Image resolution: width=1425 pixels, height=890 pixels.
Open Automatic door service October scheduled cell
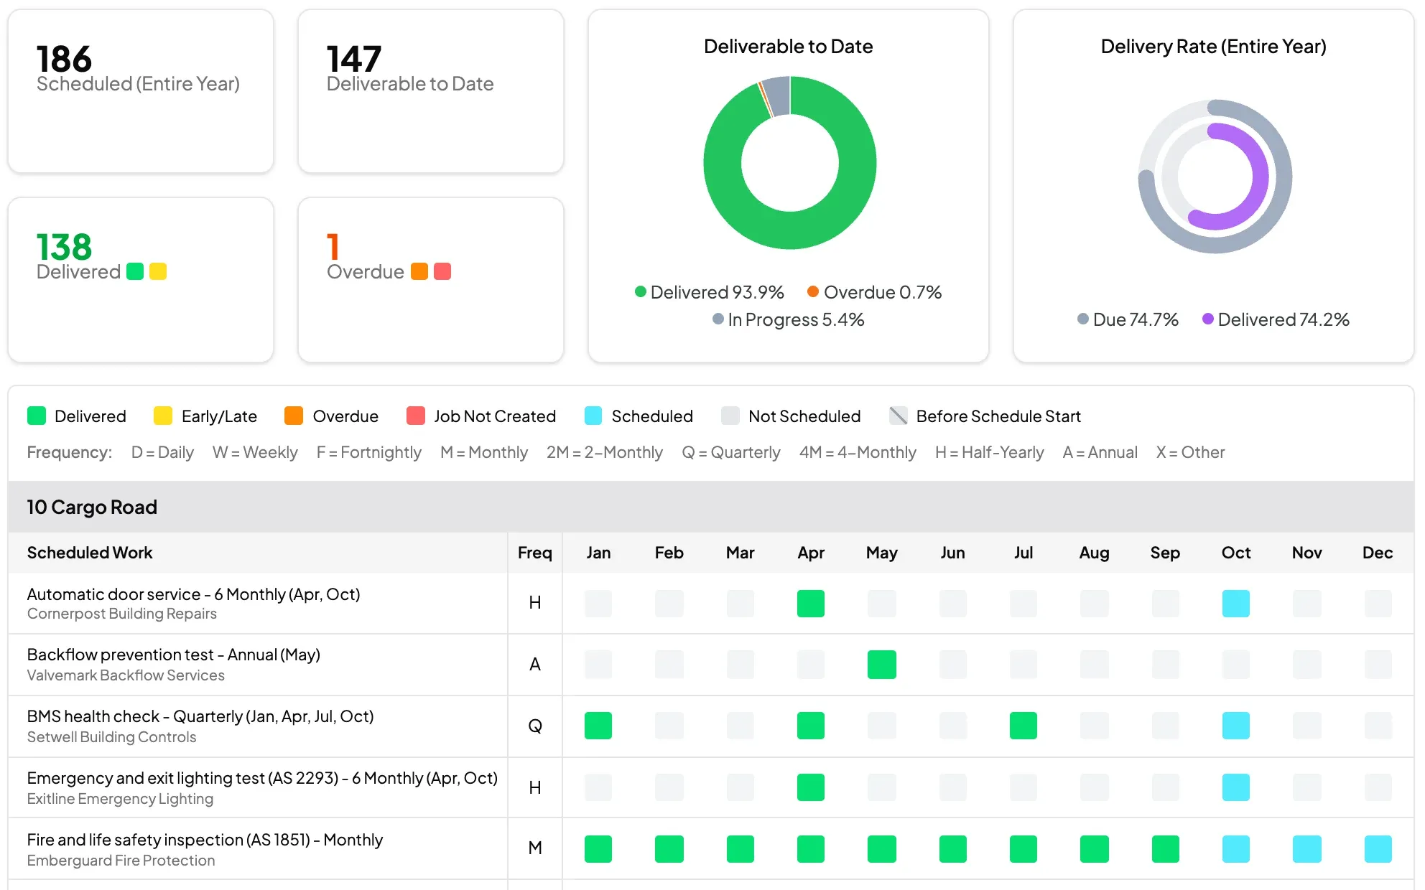pyautogui.click(x=1236, y=604)
